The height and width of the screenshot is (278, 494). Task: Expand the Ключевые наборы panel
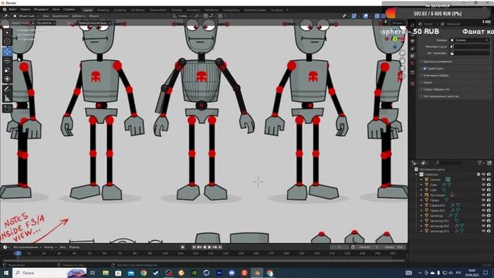(x=435, y=76)
